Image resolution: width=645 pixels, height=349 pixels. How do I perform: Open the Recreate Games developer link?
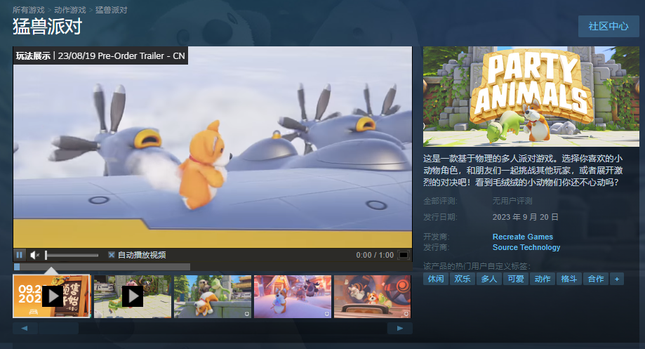tap(522, 237)
